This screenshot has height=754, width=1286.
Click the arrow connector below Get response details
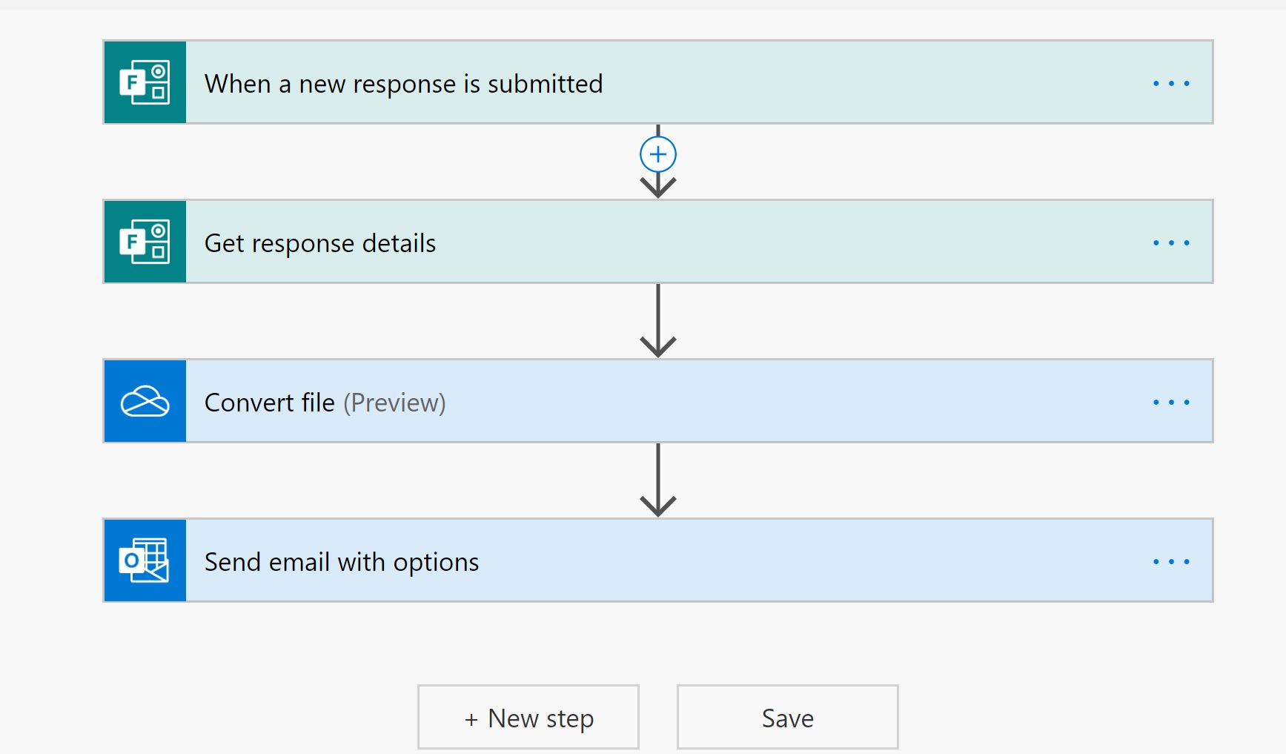[x=657, y=320]
